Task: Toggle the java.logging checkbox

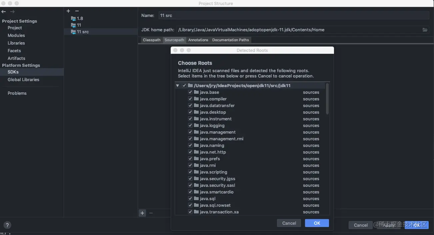Action: [x=190, y=125]
